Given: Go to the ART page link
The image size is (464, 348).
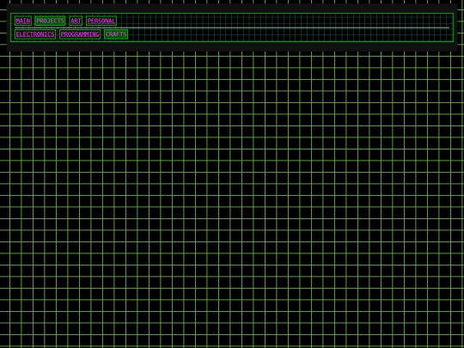Looking at the screenshot, I should coord(76,21).
